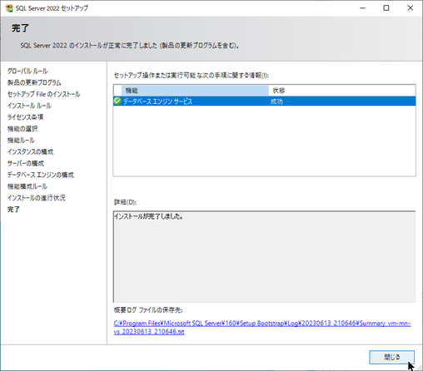Select セットアップ File のインストール step
423x371 pixels.
tap(43, 94)
